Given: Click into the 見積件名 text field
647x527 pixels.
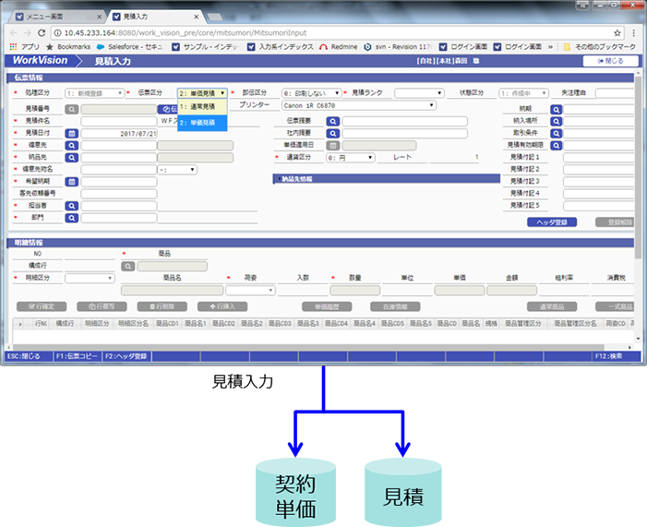Looking at the screenshot, I should click(118, 121).
